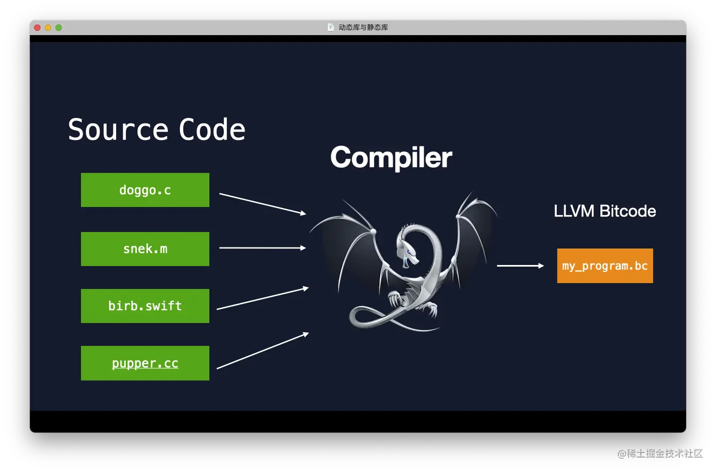The height and width of the screenshot is (472, 716).
Task: Click the Compiler heading
Action: click(391, 158)
